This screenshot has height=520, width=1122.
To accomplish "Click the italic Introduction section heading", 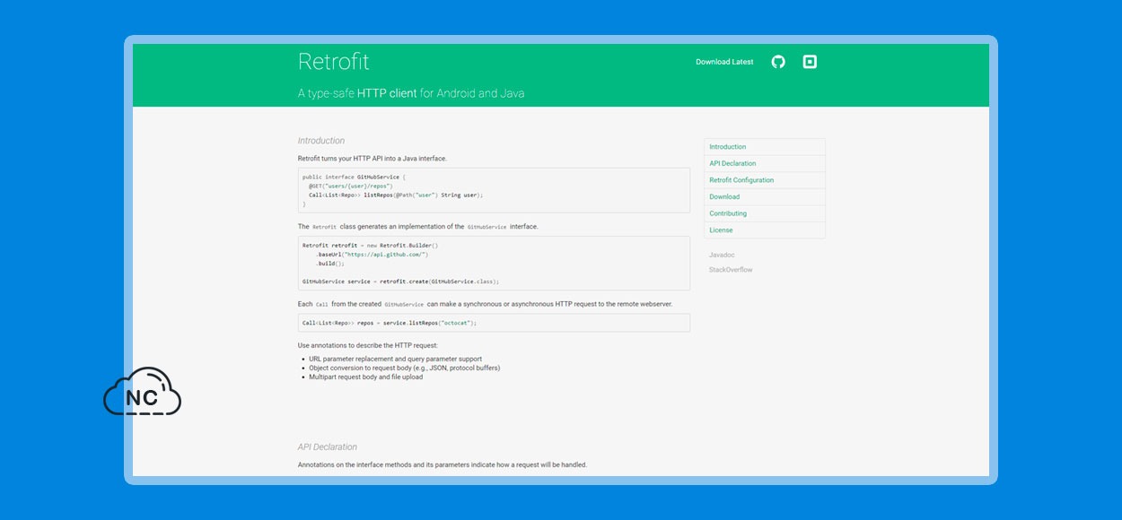I will [x=321, y=141].
